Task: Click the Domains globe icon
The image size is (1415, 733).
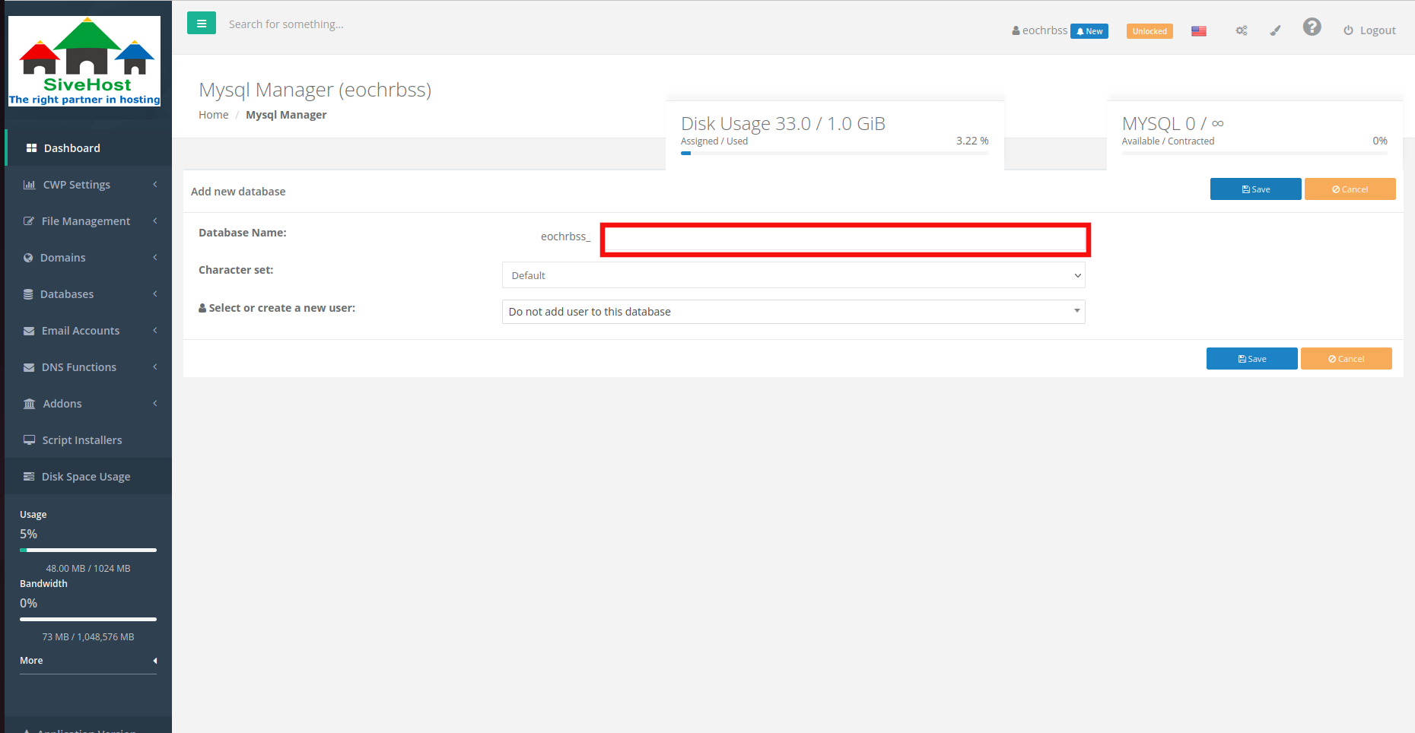Action: tap(28, 257)
